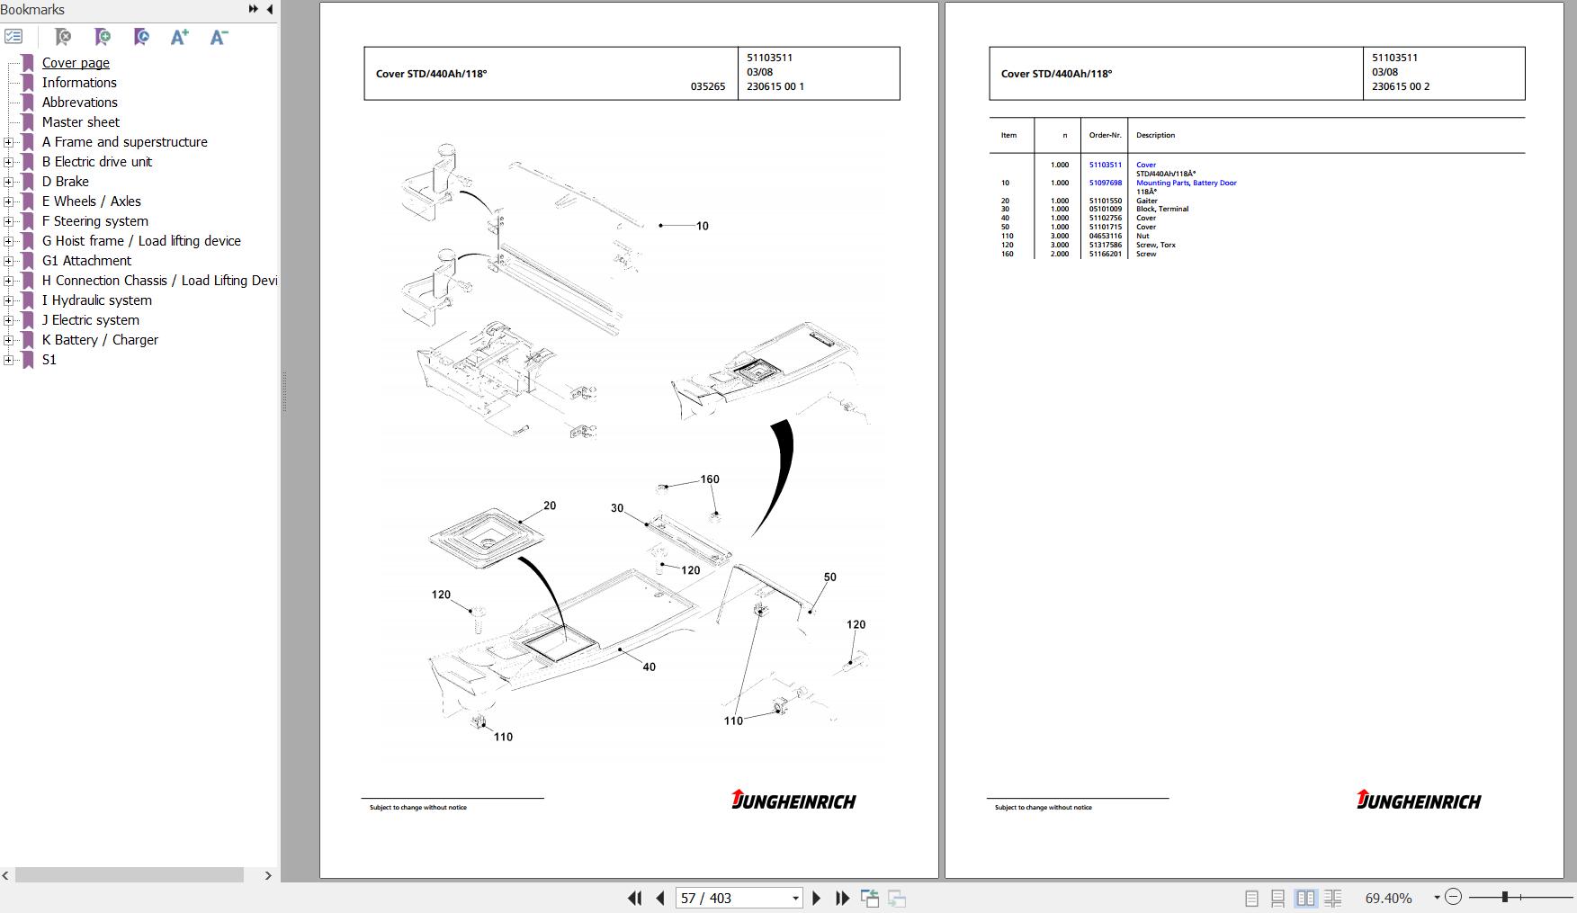Expand the G1 Attachment bookmark

pos(8,261)
